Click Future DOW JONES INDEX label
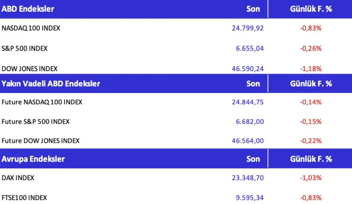 click(41, 141)
